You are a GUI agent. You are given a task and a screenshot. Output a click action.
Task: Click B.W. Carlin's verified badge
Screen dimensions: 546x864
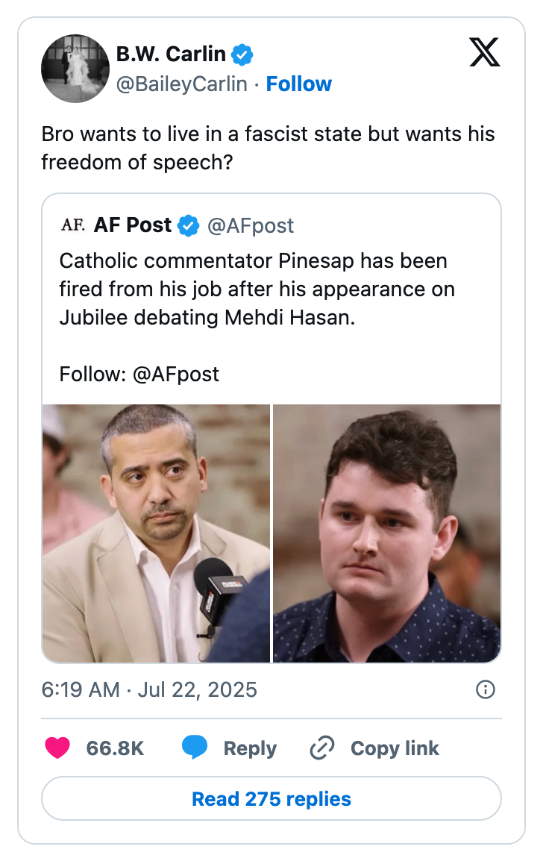[x=242, y=54]
